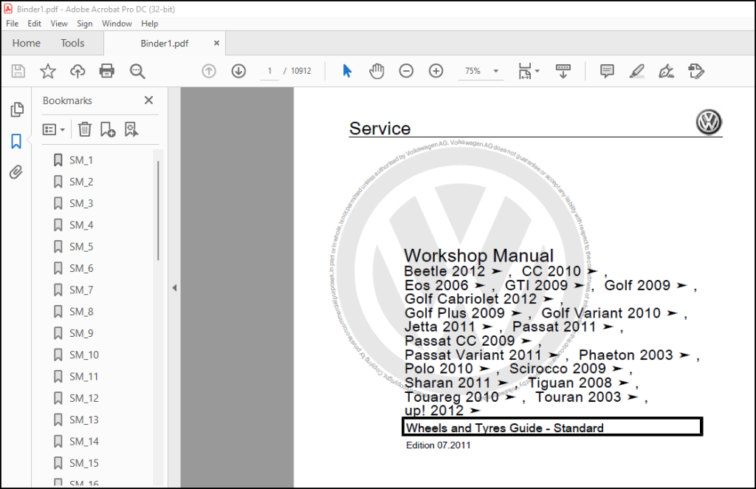Switch to the Home tab

[x=26, y=43]
